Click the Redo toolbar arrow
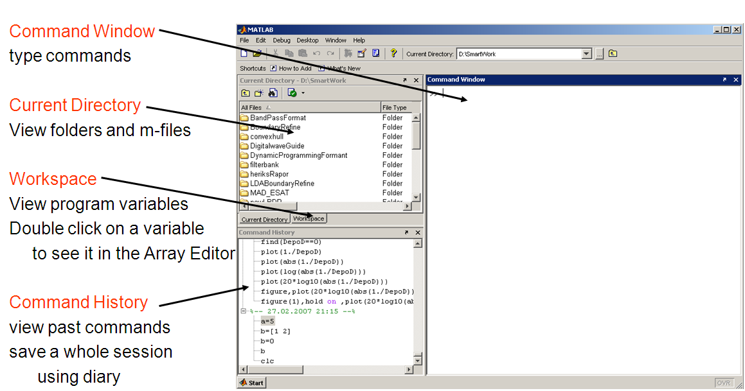The width and height of the screenshot is (745, 391). pyautogui.click(x=330, y=54)
